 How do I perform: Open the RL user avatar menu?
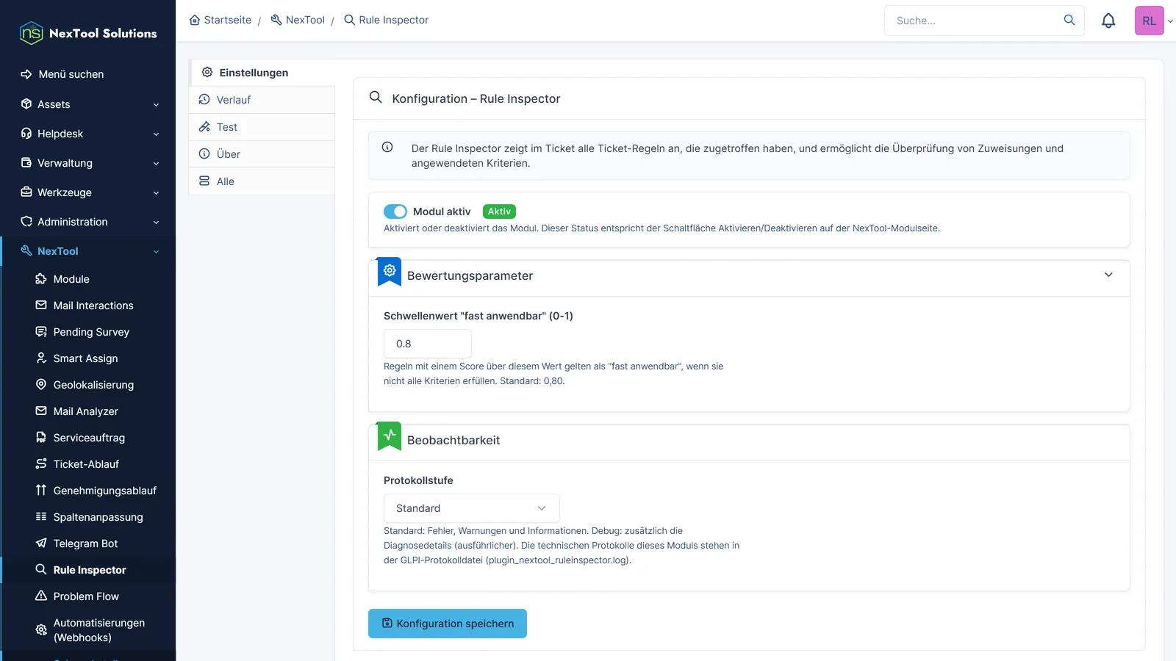(1150, 21)
